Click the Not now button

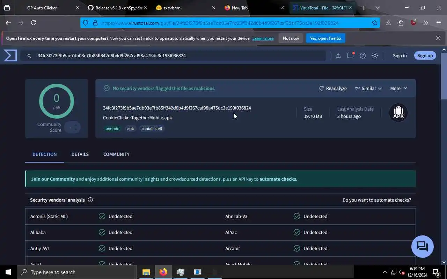click(291, 38)
